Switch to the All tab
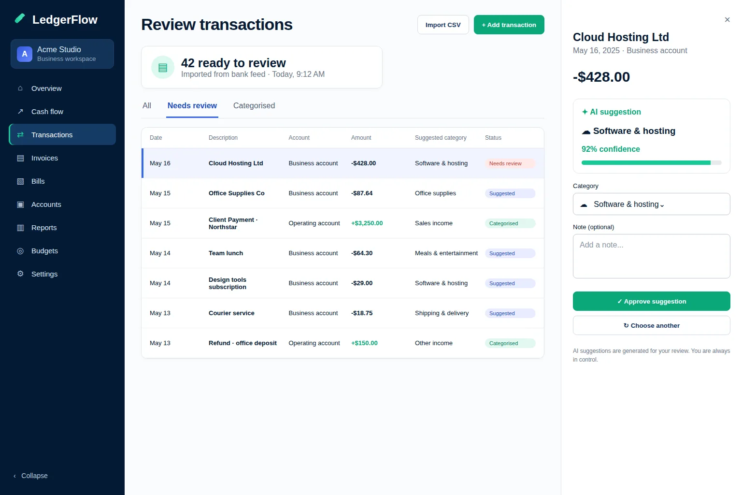742x495 pixels. [x=147, y=106]
